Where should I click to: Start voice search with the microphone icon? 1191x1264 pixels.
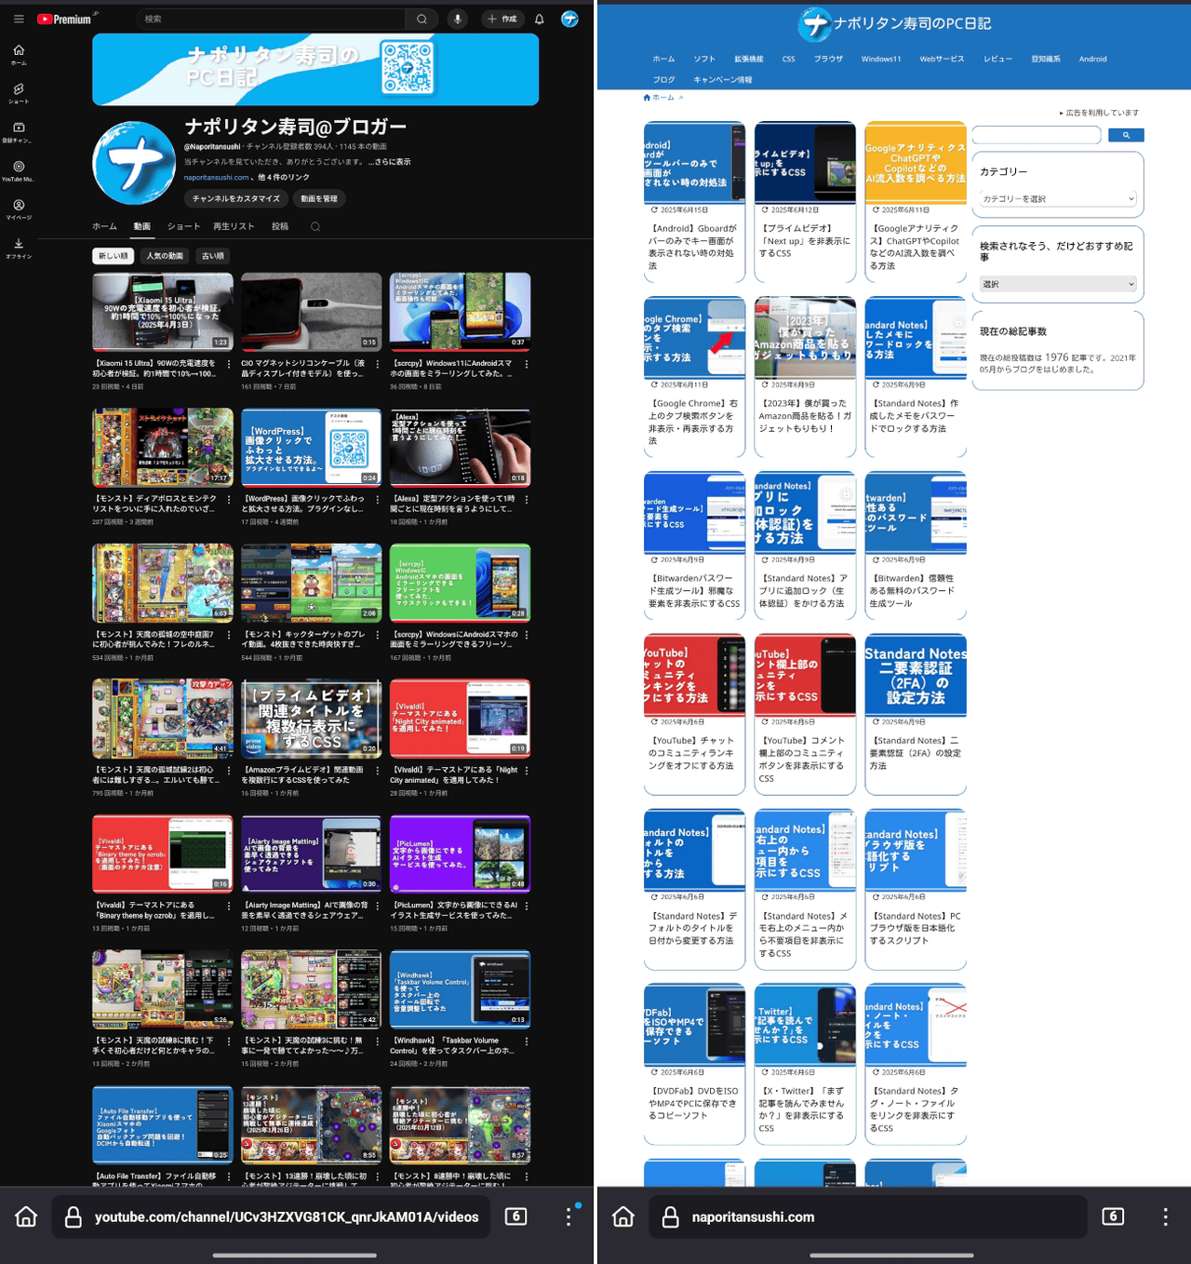458,19
